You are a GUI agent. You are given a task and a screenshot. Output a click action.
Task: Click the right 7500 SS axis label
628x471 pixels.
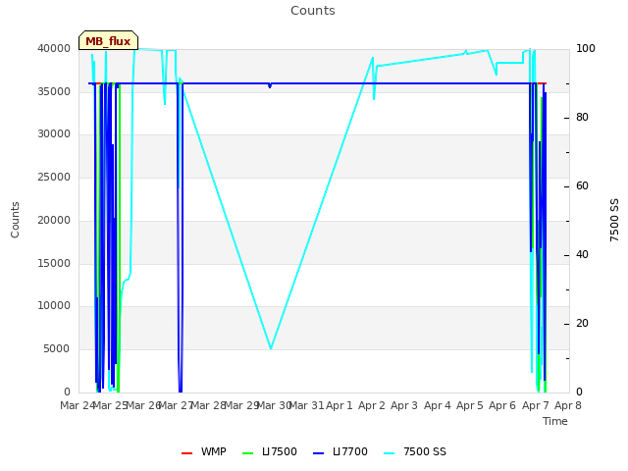614,220
